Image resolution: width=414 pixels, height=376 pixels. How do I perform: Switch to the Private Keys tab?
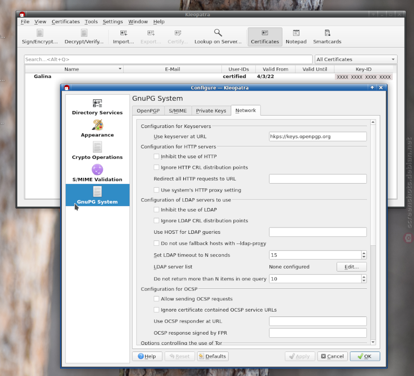tap(211, 111)
